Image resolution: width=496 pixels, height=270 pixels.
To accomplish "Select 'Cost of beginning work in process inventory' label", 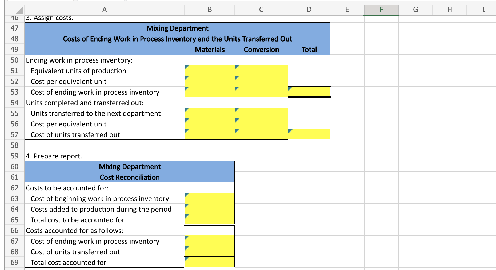I will tap(100, 199).
